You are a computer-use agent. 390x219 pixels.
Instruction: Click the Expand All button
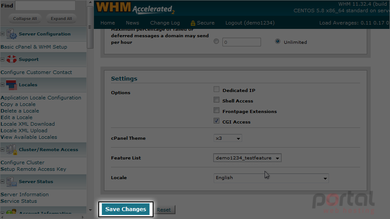click(x=61, y=19)
